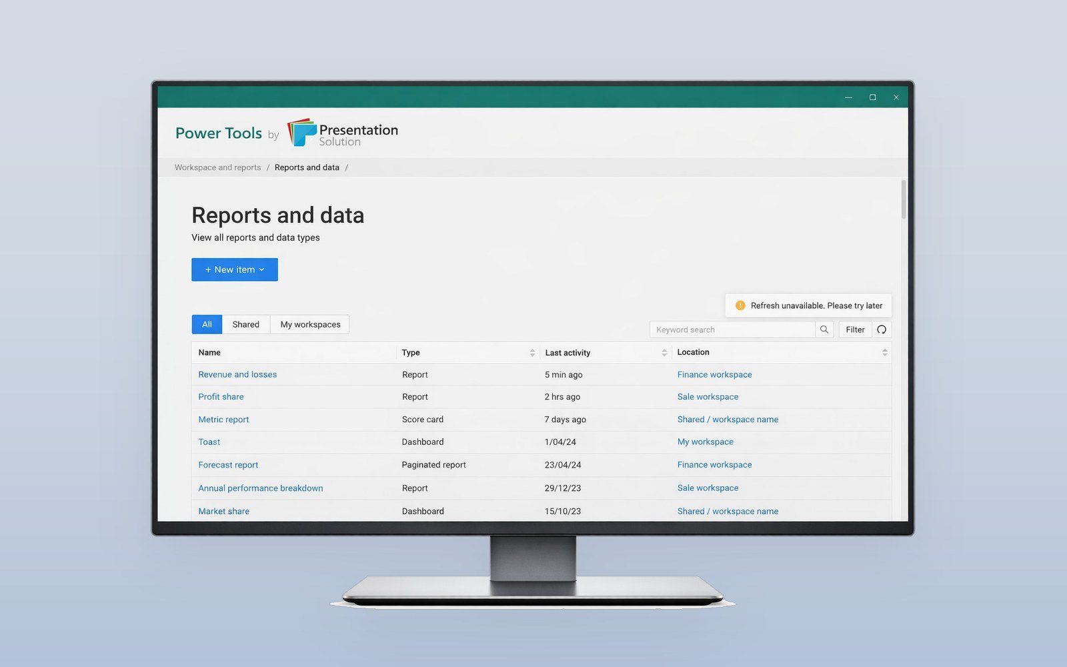Click the refresh icon beside Filter

(x=882, y=329)
